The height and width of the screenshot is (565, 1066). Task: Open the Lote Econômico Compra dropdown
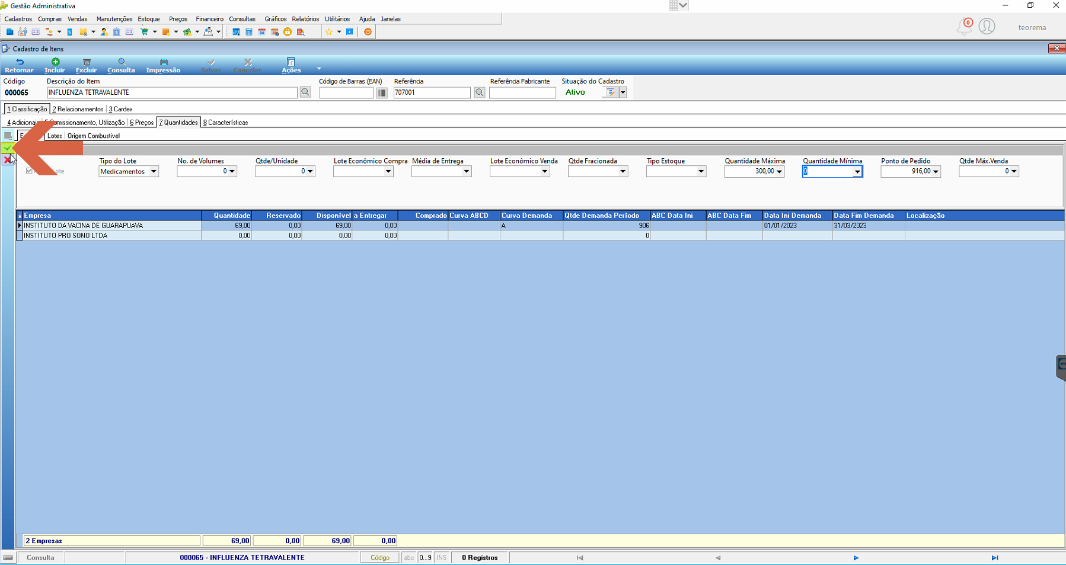388,171
